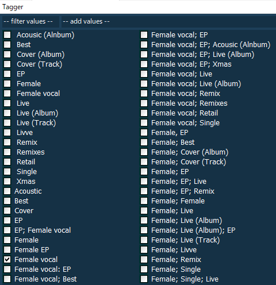
Task: Select the 'Female vocal: EP' checkbox
Action: pos(7,269)
